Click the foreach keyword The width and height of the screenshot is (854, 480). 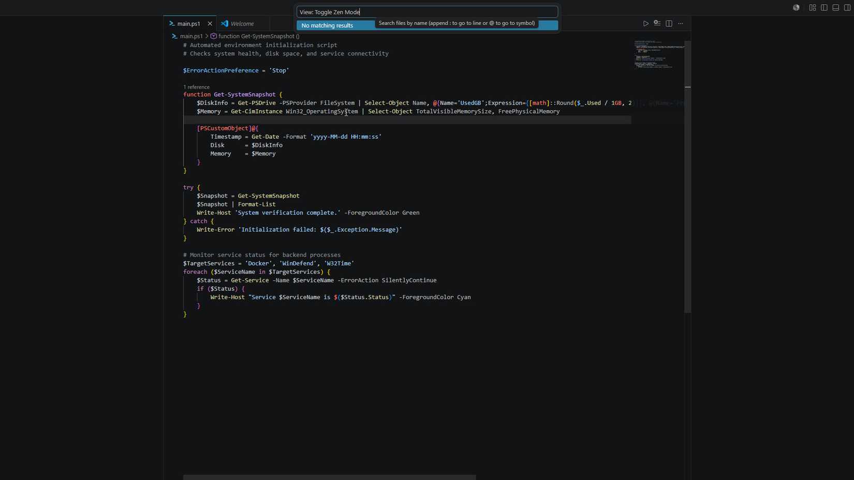coord(195,272)
